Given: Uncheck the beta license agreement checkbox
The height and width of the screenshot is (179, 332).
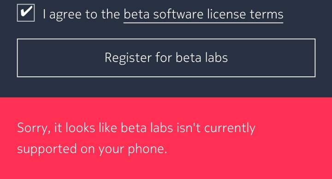Looking at the screenshot, I should [x=26, y=13].
